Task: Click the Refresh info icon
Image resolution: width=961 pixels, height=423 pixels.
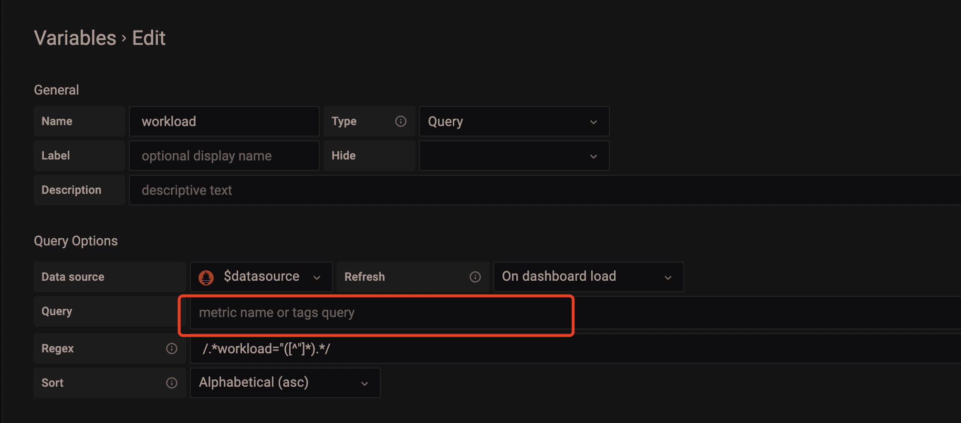Action: click(475, 276)
